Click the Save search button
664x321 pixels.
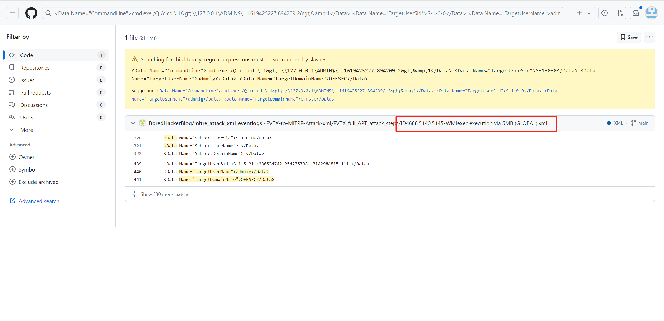pyautogui.click(x=628, y=37)
